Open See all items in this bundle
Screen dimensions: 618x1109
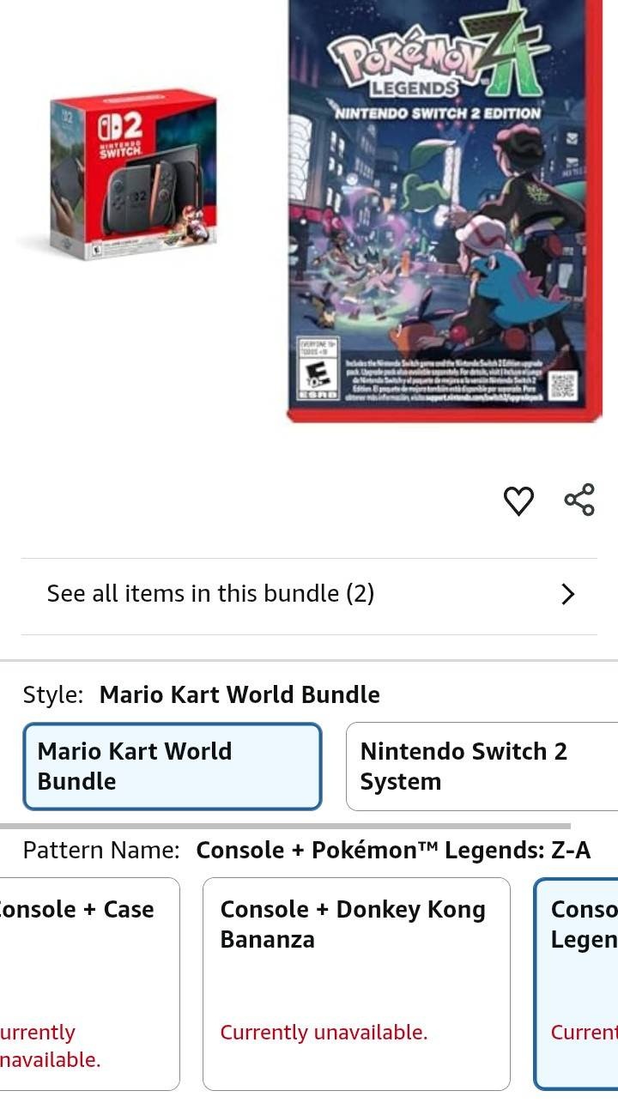pos(309,594)
